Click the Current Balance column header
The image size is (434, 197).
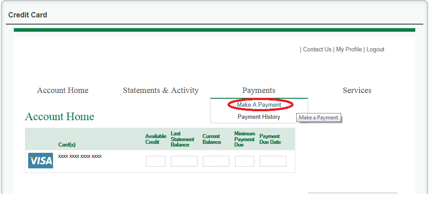pyautogui.click(x=212, y=139)
